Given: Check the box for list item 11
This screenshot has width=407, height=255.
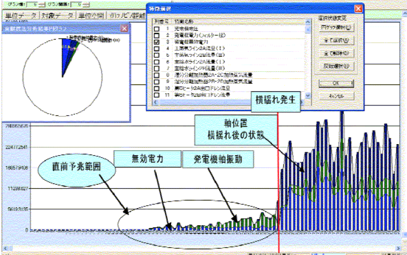Looking at the screenshot, I should [156, 95].
